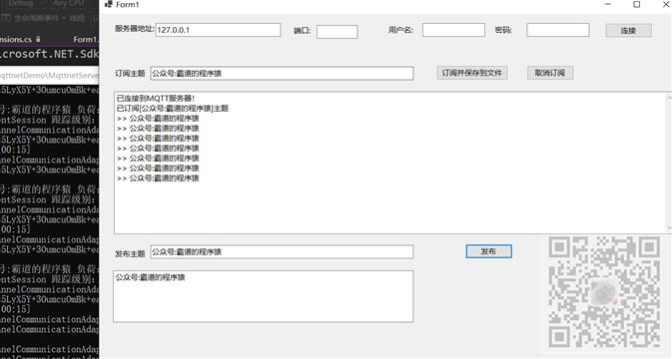This screenshot has width=672, height=359.
Task: Click the publish message content text box
Action: [264, 296]
